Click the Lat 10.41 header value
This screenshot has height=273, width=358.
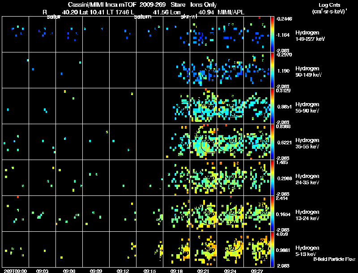(x=92, y=12)
